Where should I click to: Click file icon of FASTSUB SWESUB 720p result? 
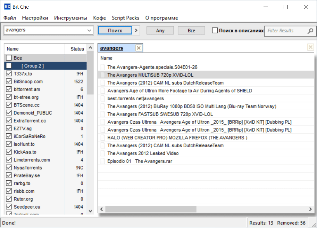click(103, 114)
